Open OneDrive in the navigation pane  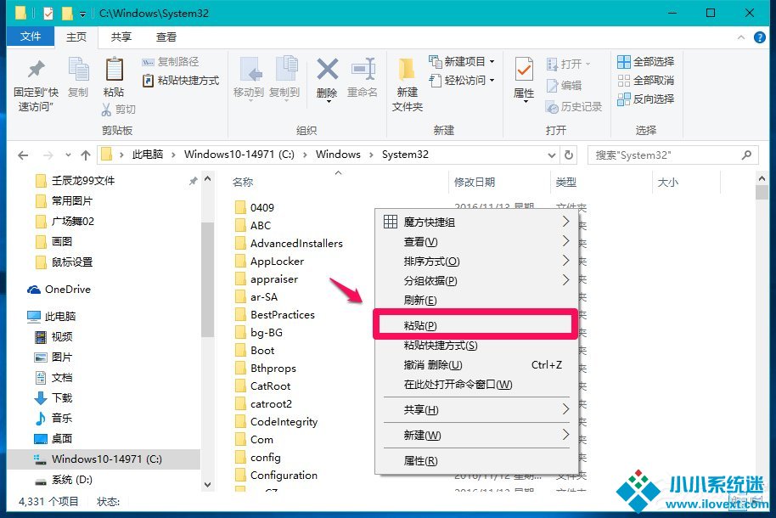tap(59, 290)
